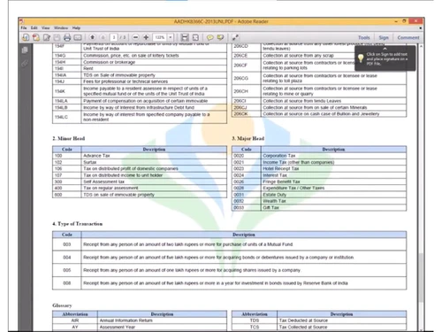The width and height of the screenshot is (442, 332).
Task: Click the email envelope toolbar icon
Action: click(78, 37)
